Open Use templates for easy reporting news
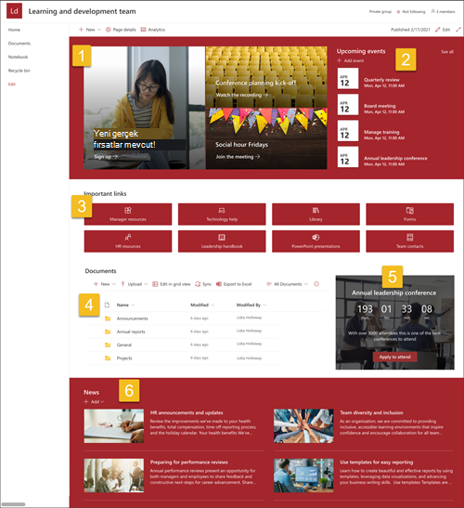The height and width of the screenshot is (508, 464). 376,462
